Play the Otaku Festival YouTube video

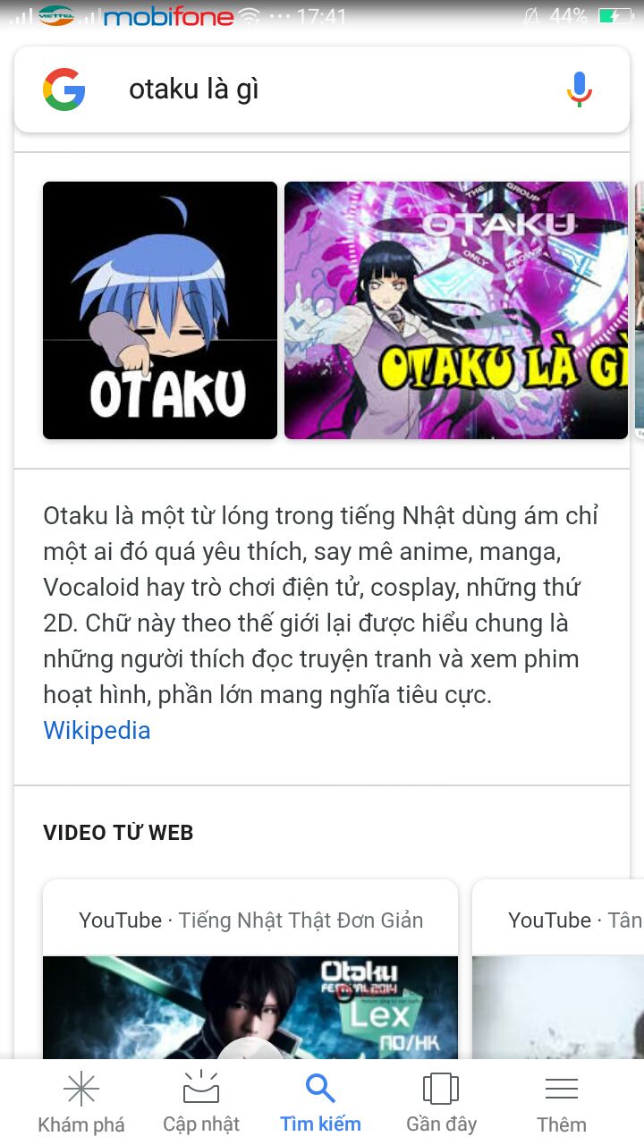(x=250, y=1006)
